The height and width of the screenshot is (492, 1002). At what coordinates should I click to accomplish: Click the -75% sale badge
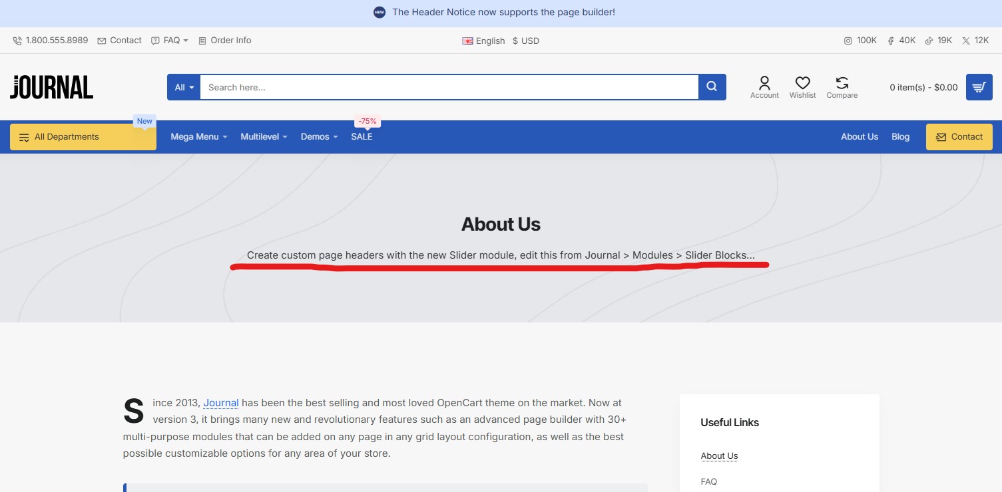(x=368, y=122)
